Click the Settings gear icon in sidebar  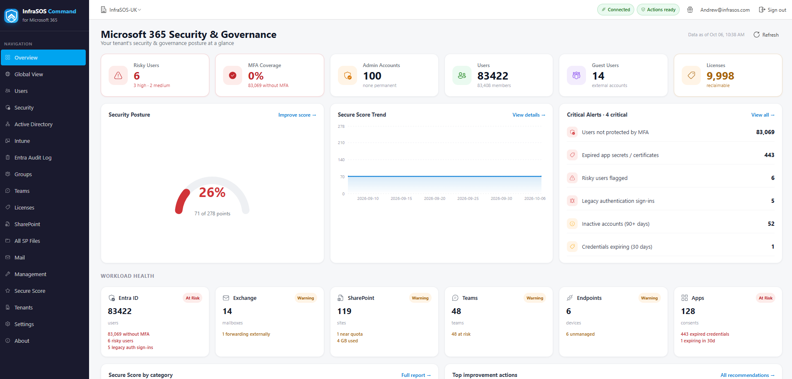tap(7, 324)
